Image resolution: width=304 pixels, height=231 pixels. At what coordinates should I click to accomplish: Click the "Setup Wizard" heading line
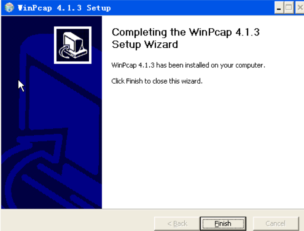point(145,45)
